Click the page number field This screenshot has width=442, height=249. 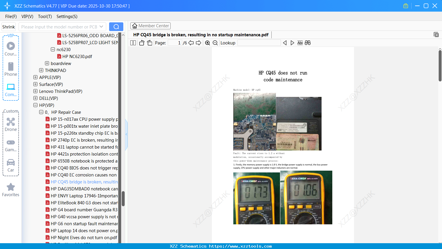[175, 43]
